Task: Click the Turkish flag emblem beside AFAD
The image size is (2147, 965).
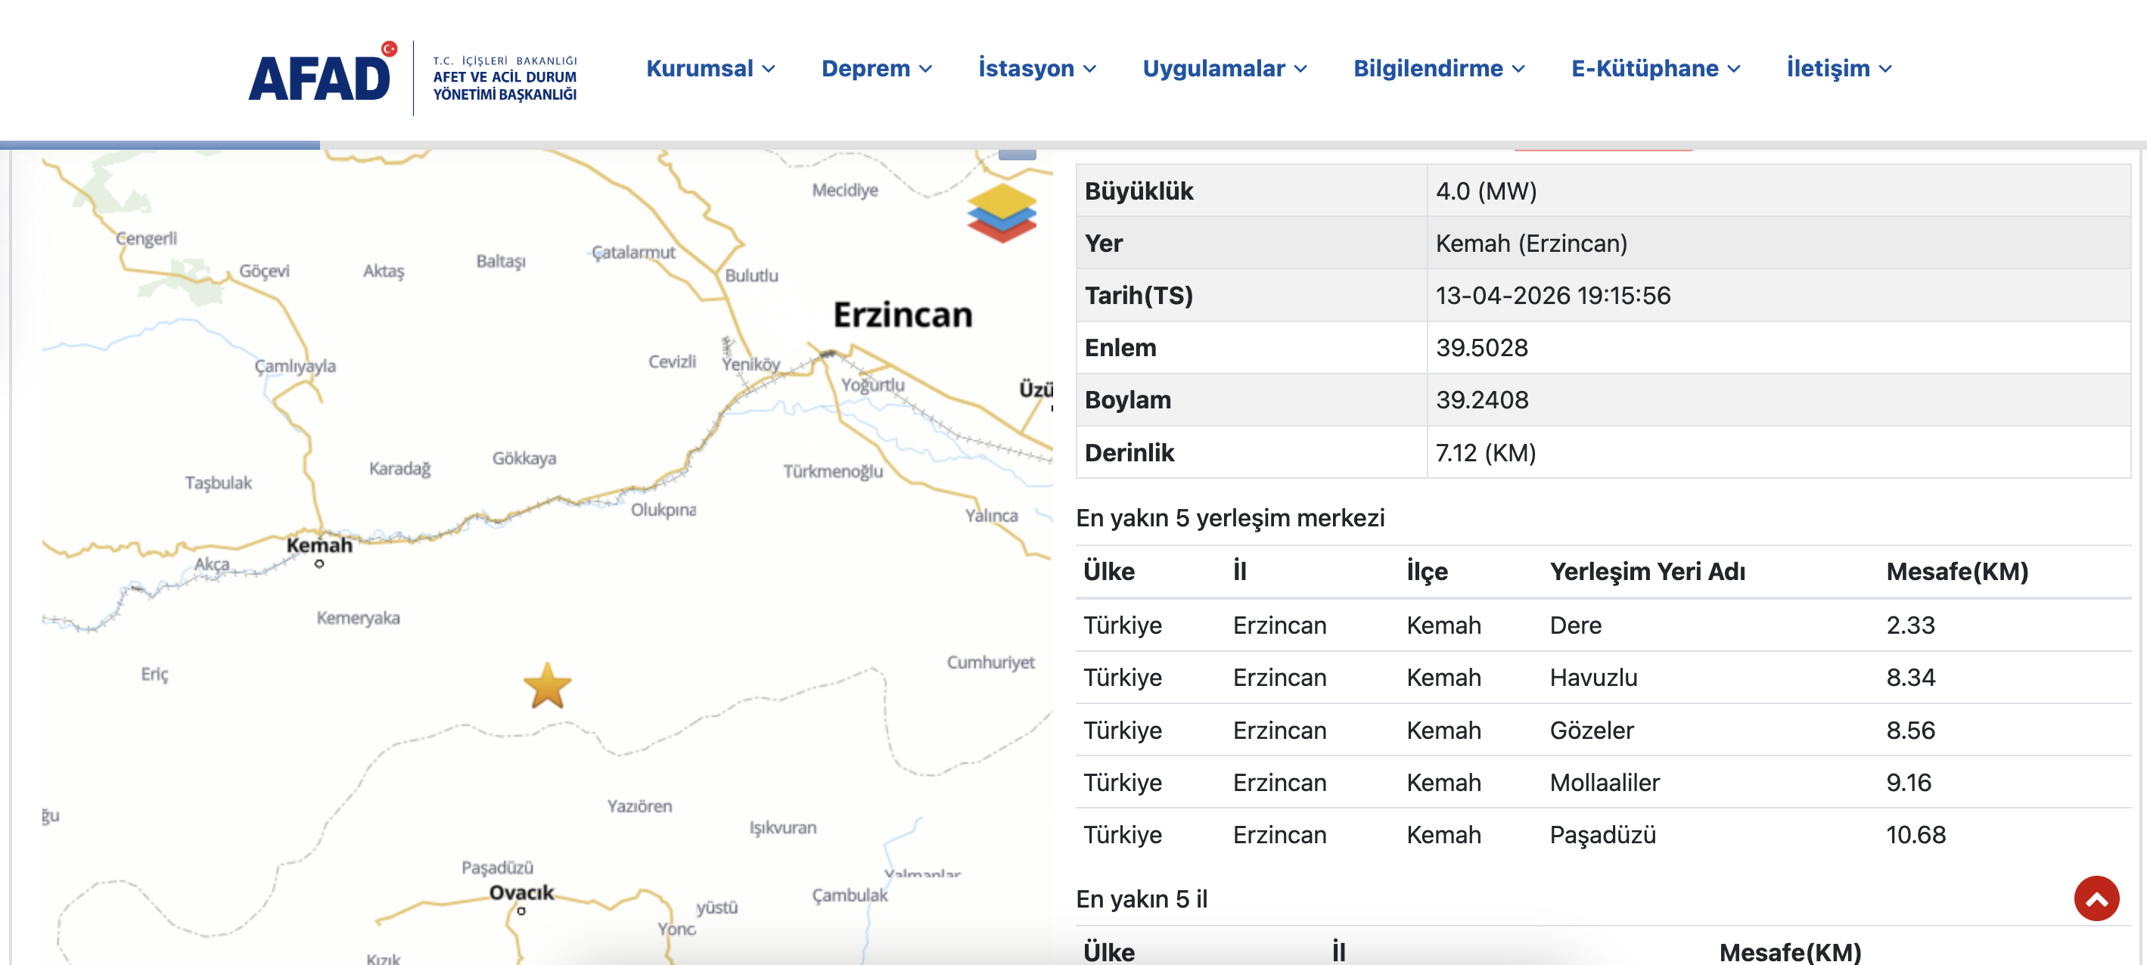Action: pos(387,48)
